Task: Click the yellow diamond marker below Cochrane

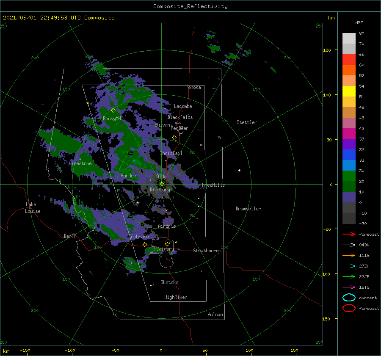Action: pyautogui.click(x=145, y=244)
